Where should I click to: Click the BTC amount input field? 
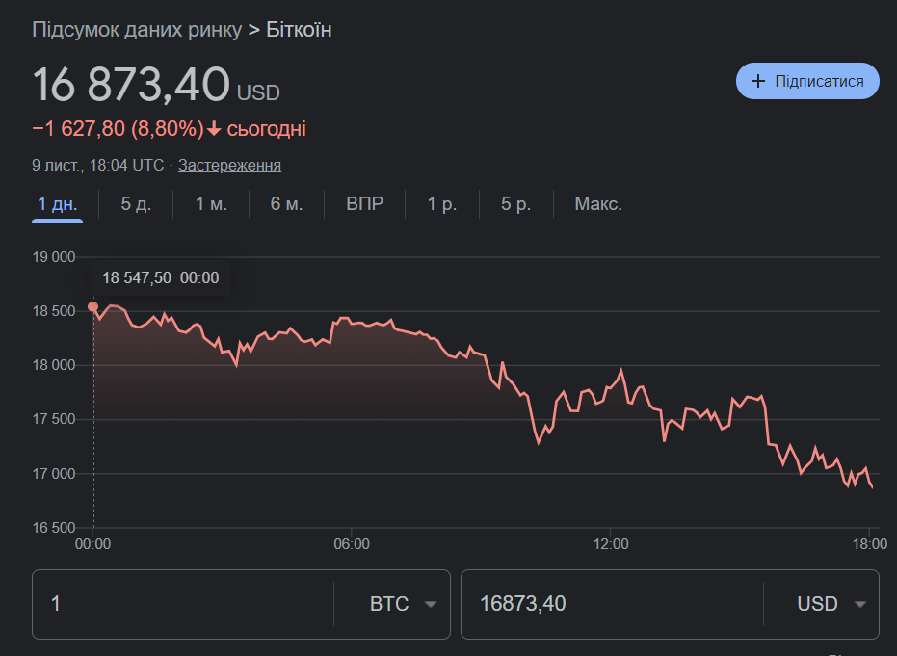(x=183, y=604)
